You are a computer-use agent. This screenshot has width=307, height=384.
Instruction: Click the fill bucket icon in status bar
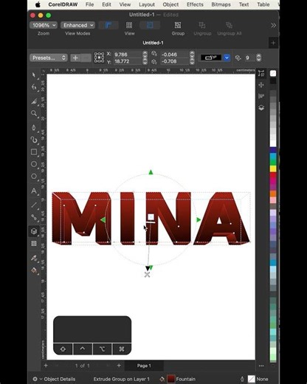(x=162, y=379)
